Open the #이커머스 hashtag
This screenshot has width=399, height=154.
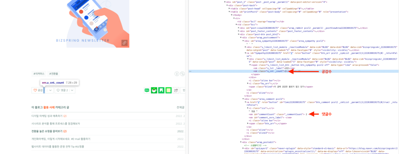(x=39, y=74)
